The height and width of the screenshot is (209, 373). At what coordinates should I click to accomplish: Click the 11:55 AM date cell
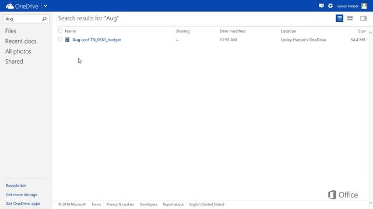coord(228,40)
